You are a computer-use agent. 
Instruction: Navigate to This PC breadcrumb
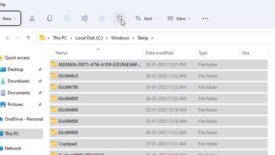[x=60, y=38]
